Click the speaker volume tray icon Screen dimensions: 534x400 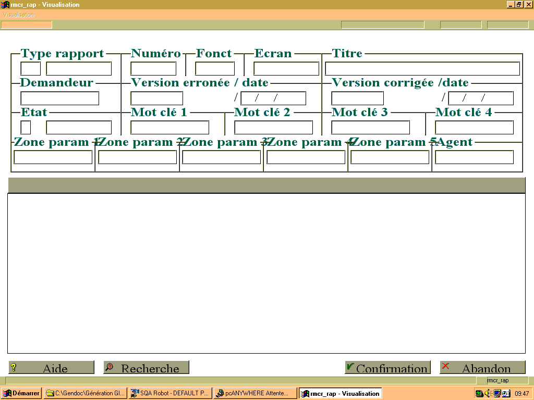488,393
